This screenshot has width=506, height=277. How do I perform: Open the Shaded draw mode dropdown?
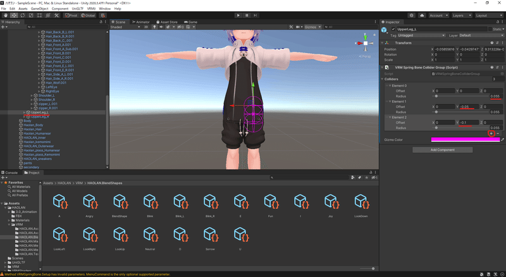[125, 27]
